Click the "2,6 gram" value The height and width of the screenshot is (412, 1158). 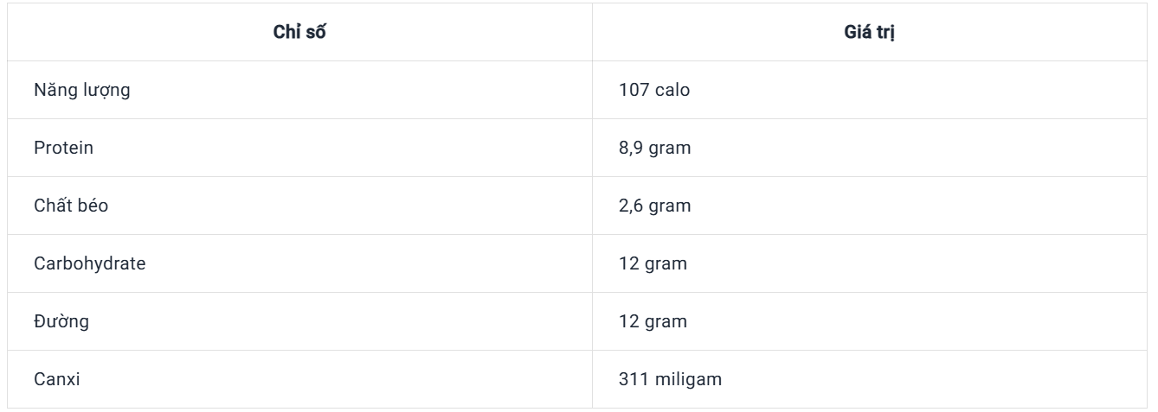click(654, 206)
